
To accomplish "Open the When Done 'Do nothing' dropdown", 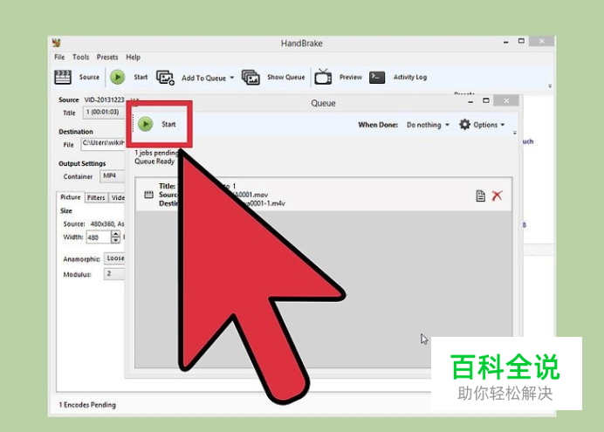I will tap(428, 125).
